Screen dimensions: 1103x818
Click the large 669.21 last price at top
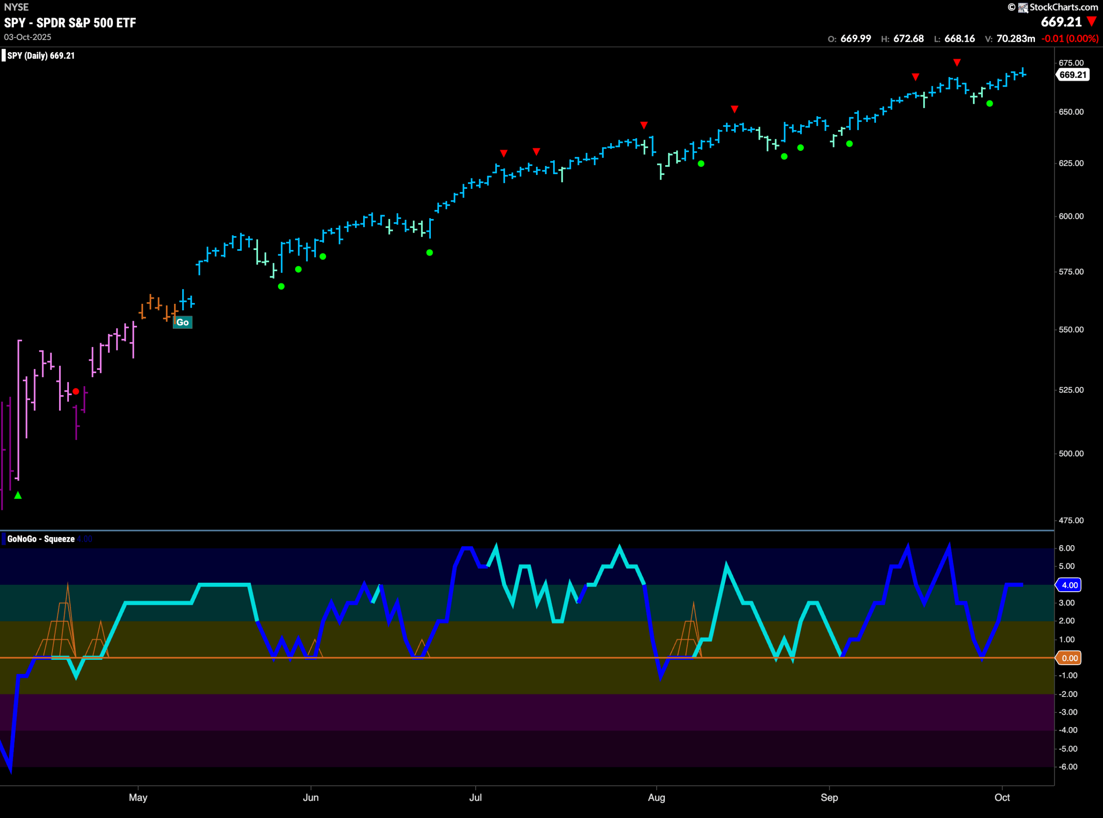coord(1061,22)
